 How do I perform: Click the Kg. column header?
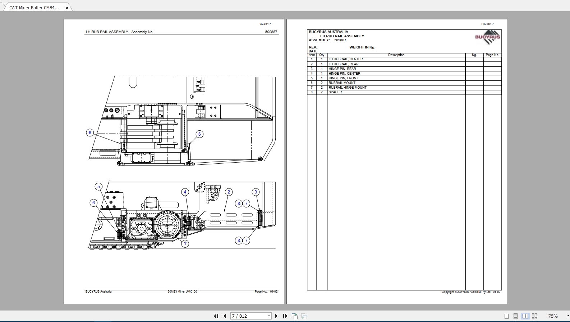tap(474, 55)
